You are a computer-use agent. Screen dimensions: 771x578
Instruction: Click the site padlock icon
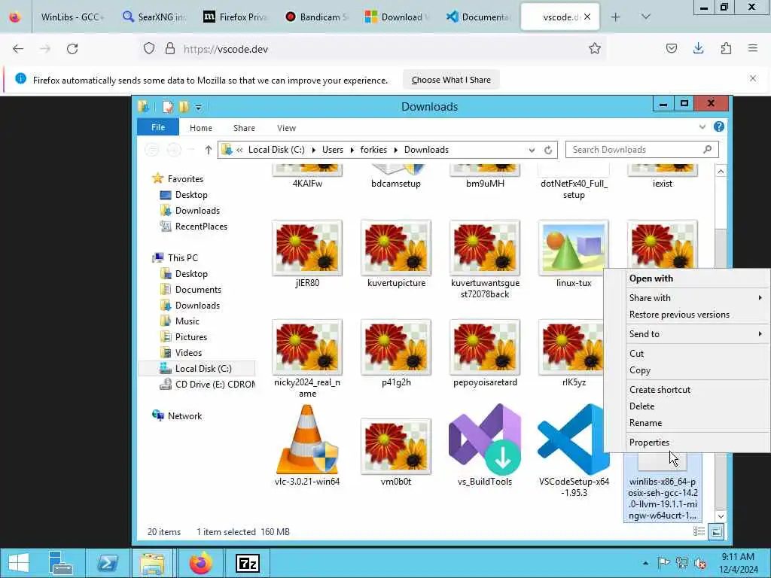(x=170, y=49)
